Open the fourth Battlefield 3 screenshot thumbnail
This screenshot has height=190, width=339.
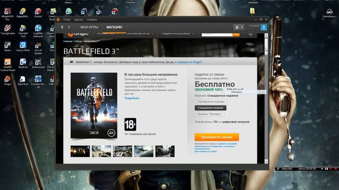point(144,151)
